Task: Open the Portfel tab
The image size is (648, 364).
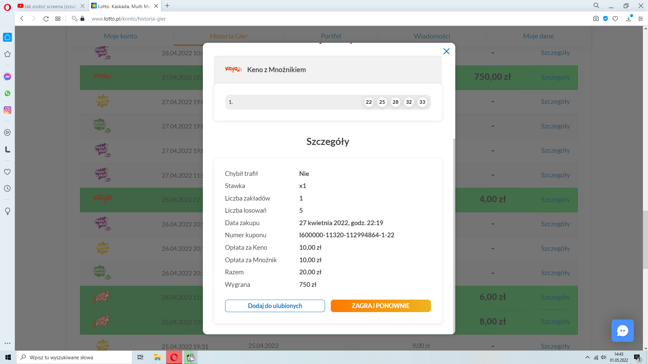Action: coord(330,36)
